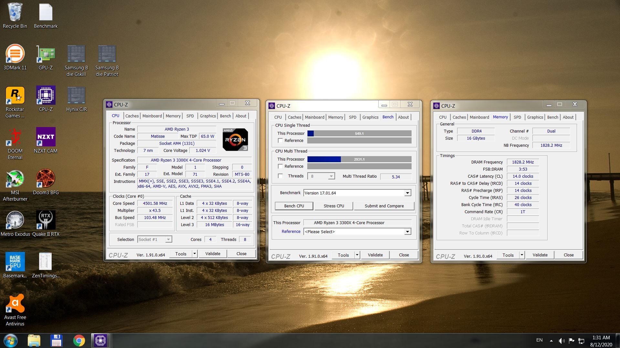Open Action Center flag in system tray
Viewport: 620px width, 348px height.
571,341
